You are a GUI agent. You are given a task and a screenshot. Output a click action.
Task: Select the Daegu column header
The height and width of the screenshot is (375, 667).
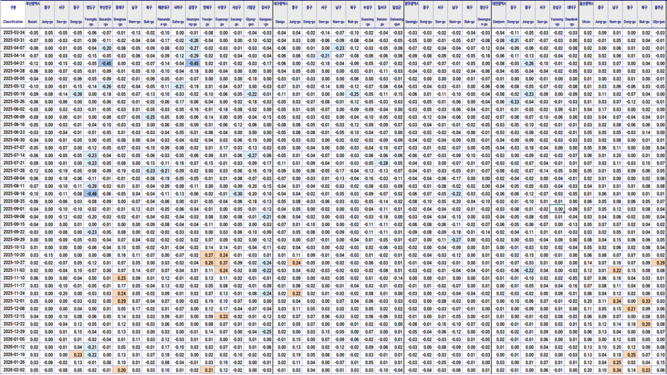tap(280, 22)
